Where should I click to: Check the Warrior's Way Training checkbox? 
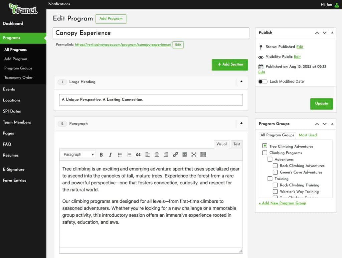click(275, 192)
